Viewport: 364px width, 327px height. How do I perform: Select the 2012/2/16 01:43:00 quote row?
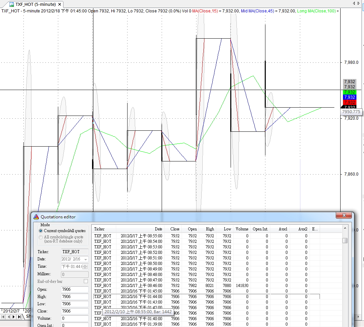pyautogui.click(x=206, y=302)
